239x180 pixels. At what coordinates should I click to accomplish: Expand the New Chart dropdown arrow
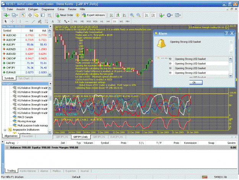[9, 15]
